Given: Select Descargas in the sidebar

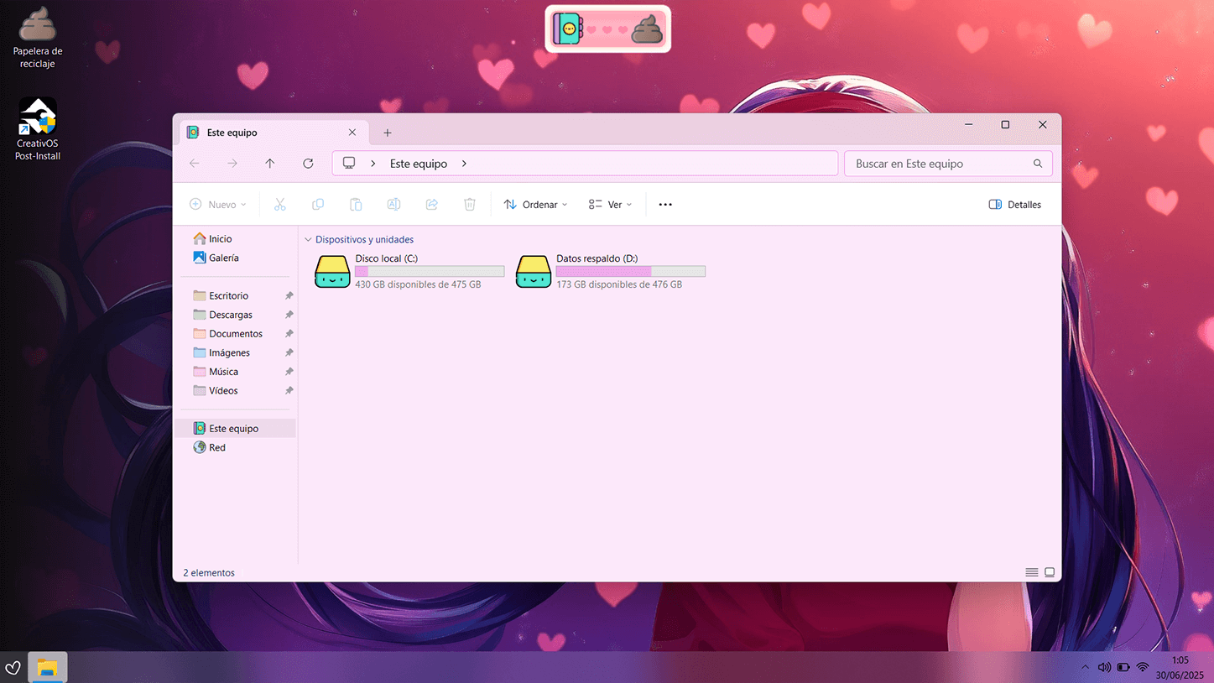Looking at the screenshot, I should pos(230,315).
